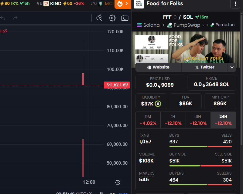The width and height of the screenshot is (243, 194).
Task: Toggle auto scale on chart
Action: click(x=123, y=193)
